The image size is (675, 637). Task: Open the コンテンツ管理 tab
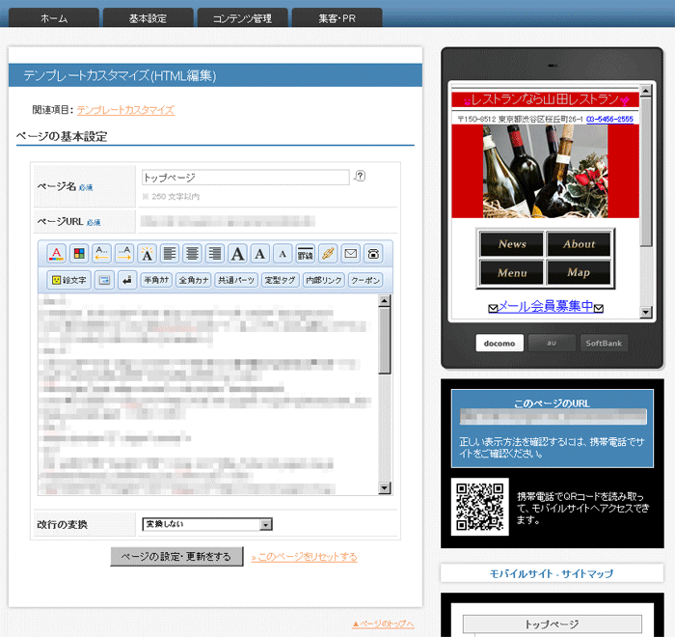pos(242,17)
